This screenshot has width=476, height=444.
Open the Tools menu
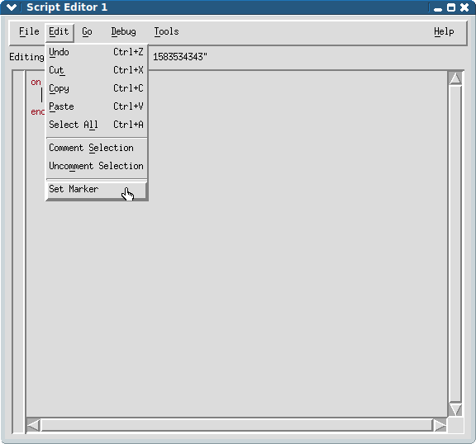(166, 32)
